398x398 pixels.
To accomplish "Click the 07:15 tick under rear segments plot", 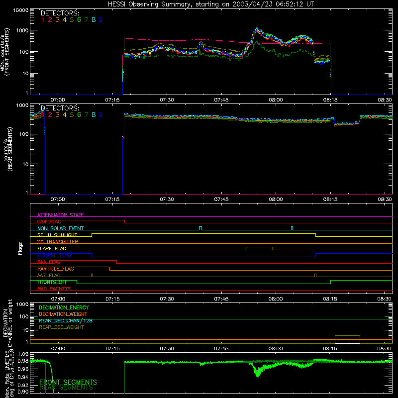I will 112,199.
